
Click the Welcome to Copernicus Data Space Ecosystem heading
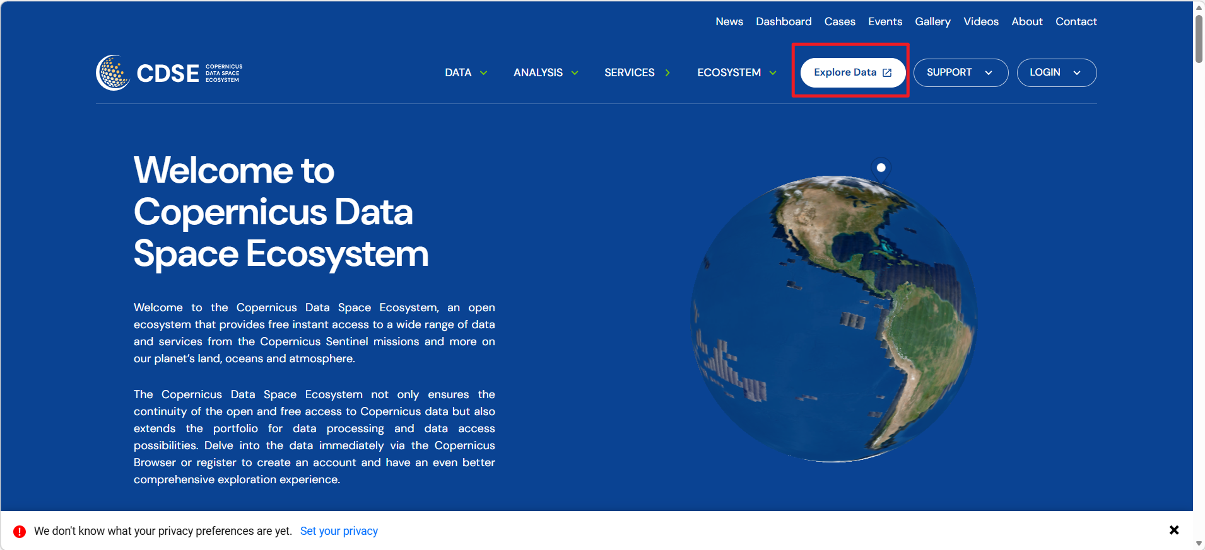click(281, 212)
